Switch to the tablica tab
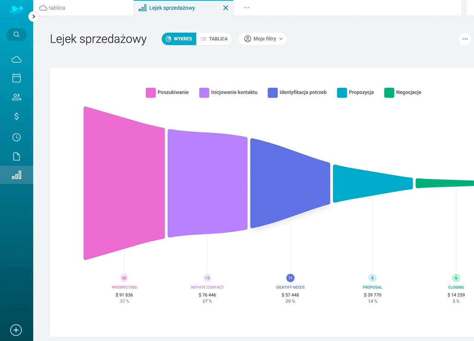The height and width of the screenshot is (341, 474). 53,8
